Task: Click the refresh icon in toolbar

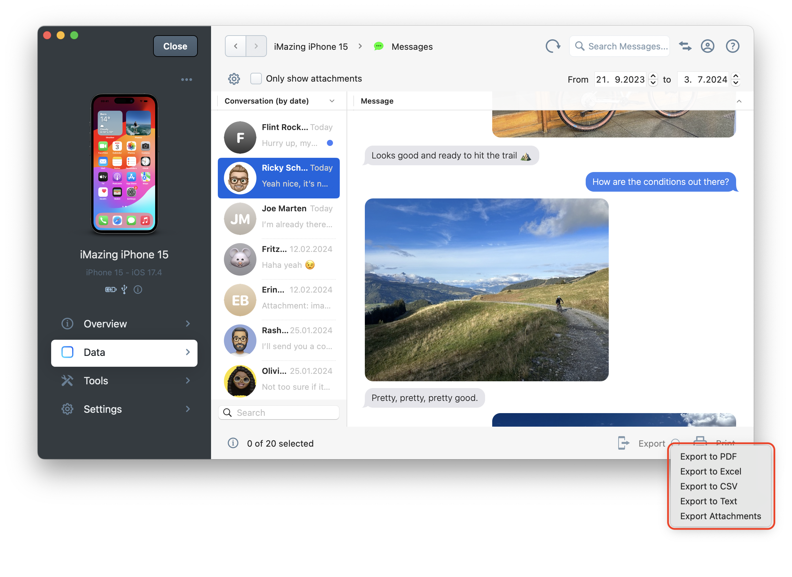Action: [553, 46]
